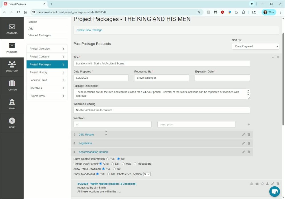285x199 pixels.
Task: Select Map default view format
Action: tap(123, 164)
